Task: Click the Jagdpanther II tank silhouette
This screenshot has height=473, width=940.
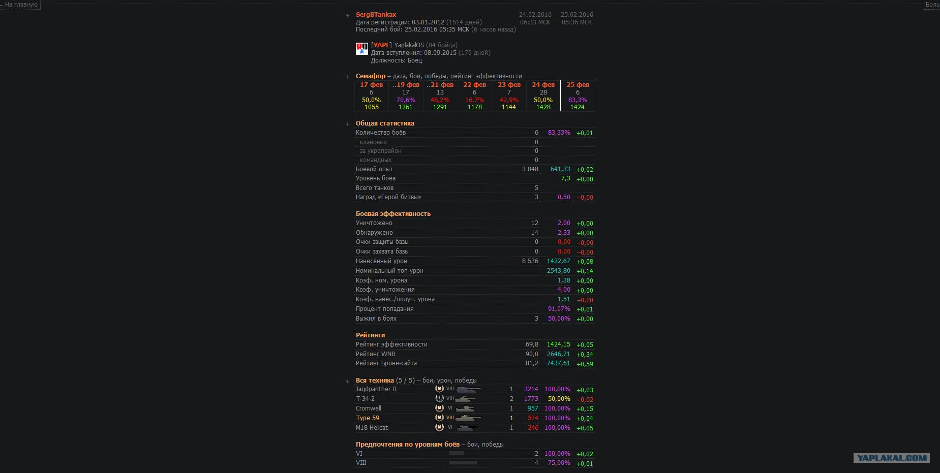Action: pyautogui.click(x=468, y=389)
